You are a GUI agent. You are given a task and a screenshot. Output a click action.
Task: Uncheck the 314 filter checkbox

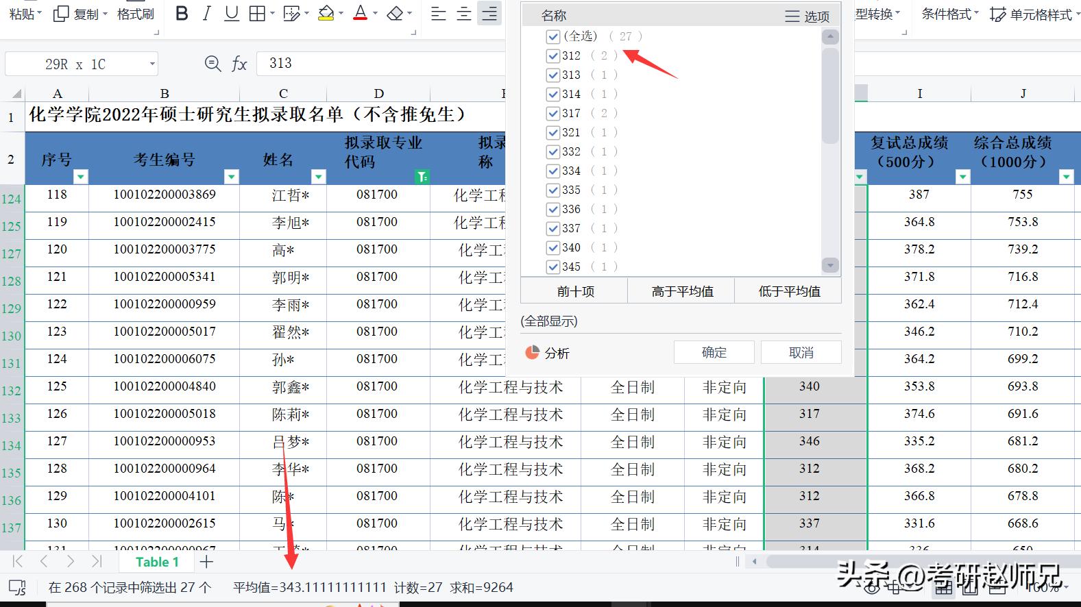coord(553,94)
